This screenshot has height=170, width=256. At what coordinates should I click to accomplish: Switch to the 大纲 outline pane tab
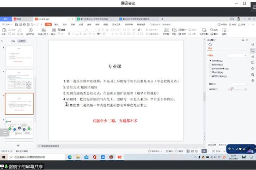[13, 41]
